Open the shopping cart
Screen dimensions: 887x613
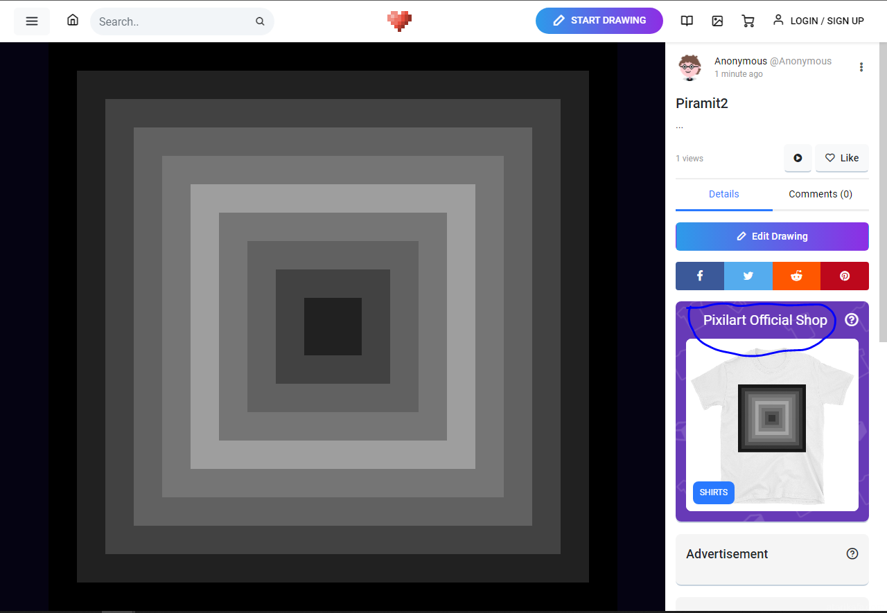tap(748, 21)
